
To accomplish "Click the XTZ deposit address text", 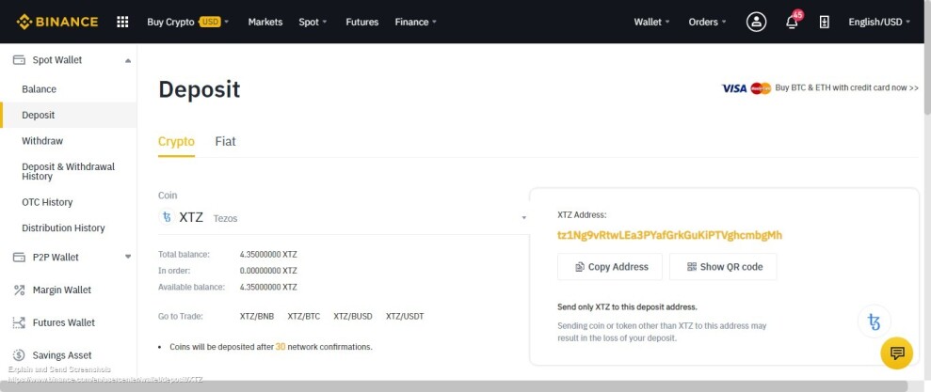I will [x=669, y=235].
